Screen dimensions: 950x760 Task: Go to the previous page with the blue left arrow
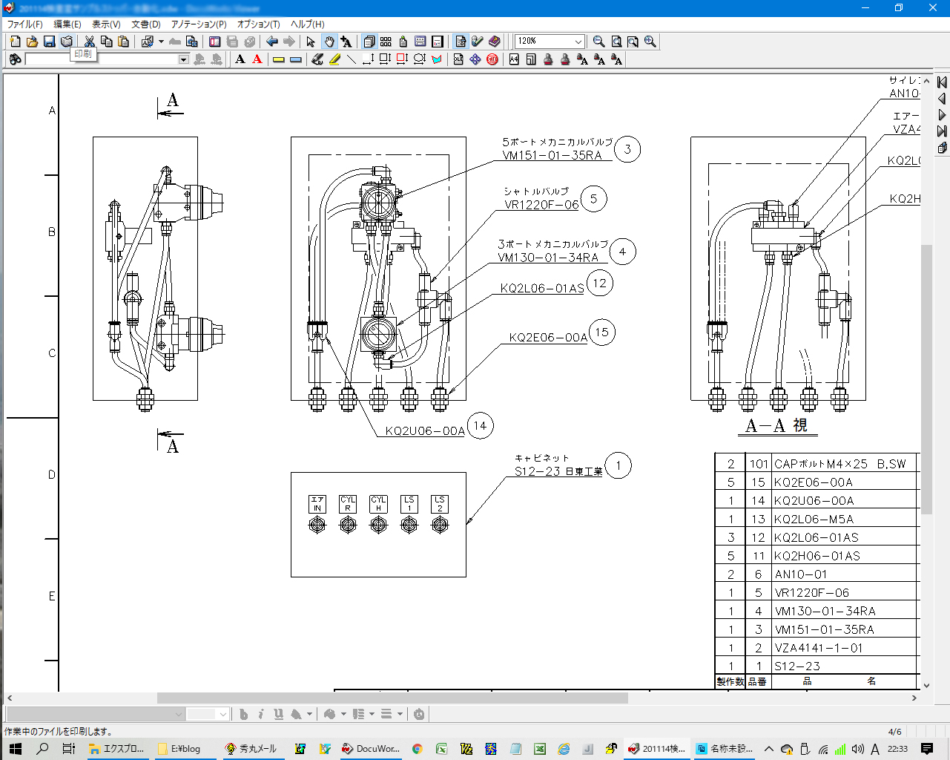[272, 42]
